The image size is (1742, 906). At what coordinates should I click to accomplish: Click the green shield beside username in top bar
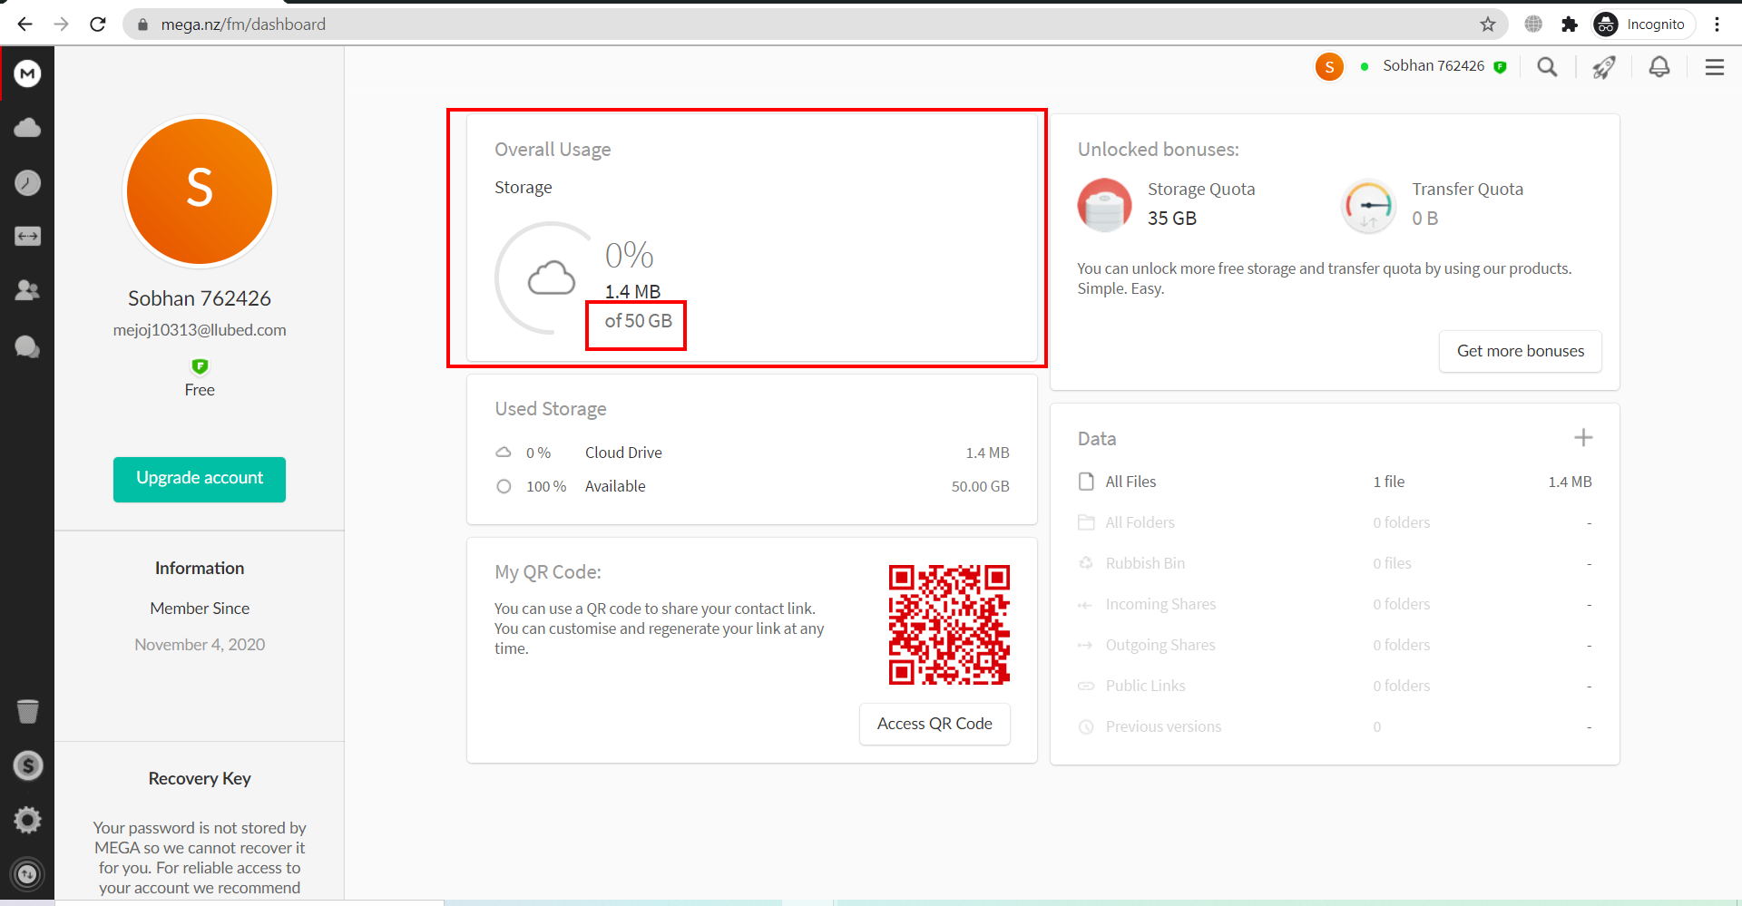[1500, 67]
